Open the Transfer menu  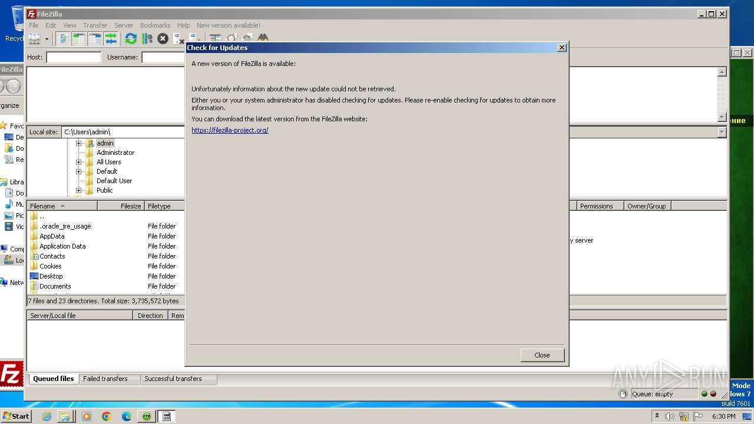[95, 25]
